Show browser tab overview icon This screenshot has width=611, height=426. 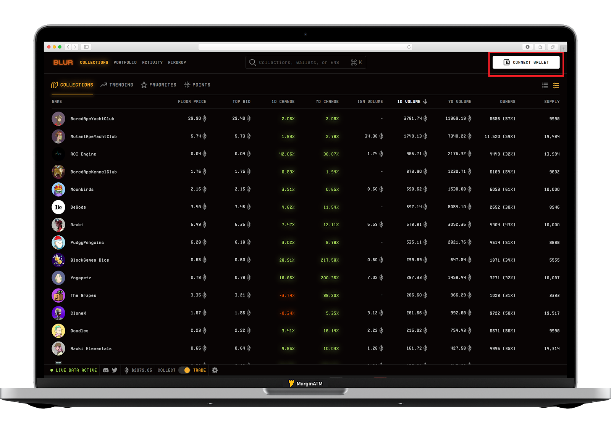553,47
